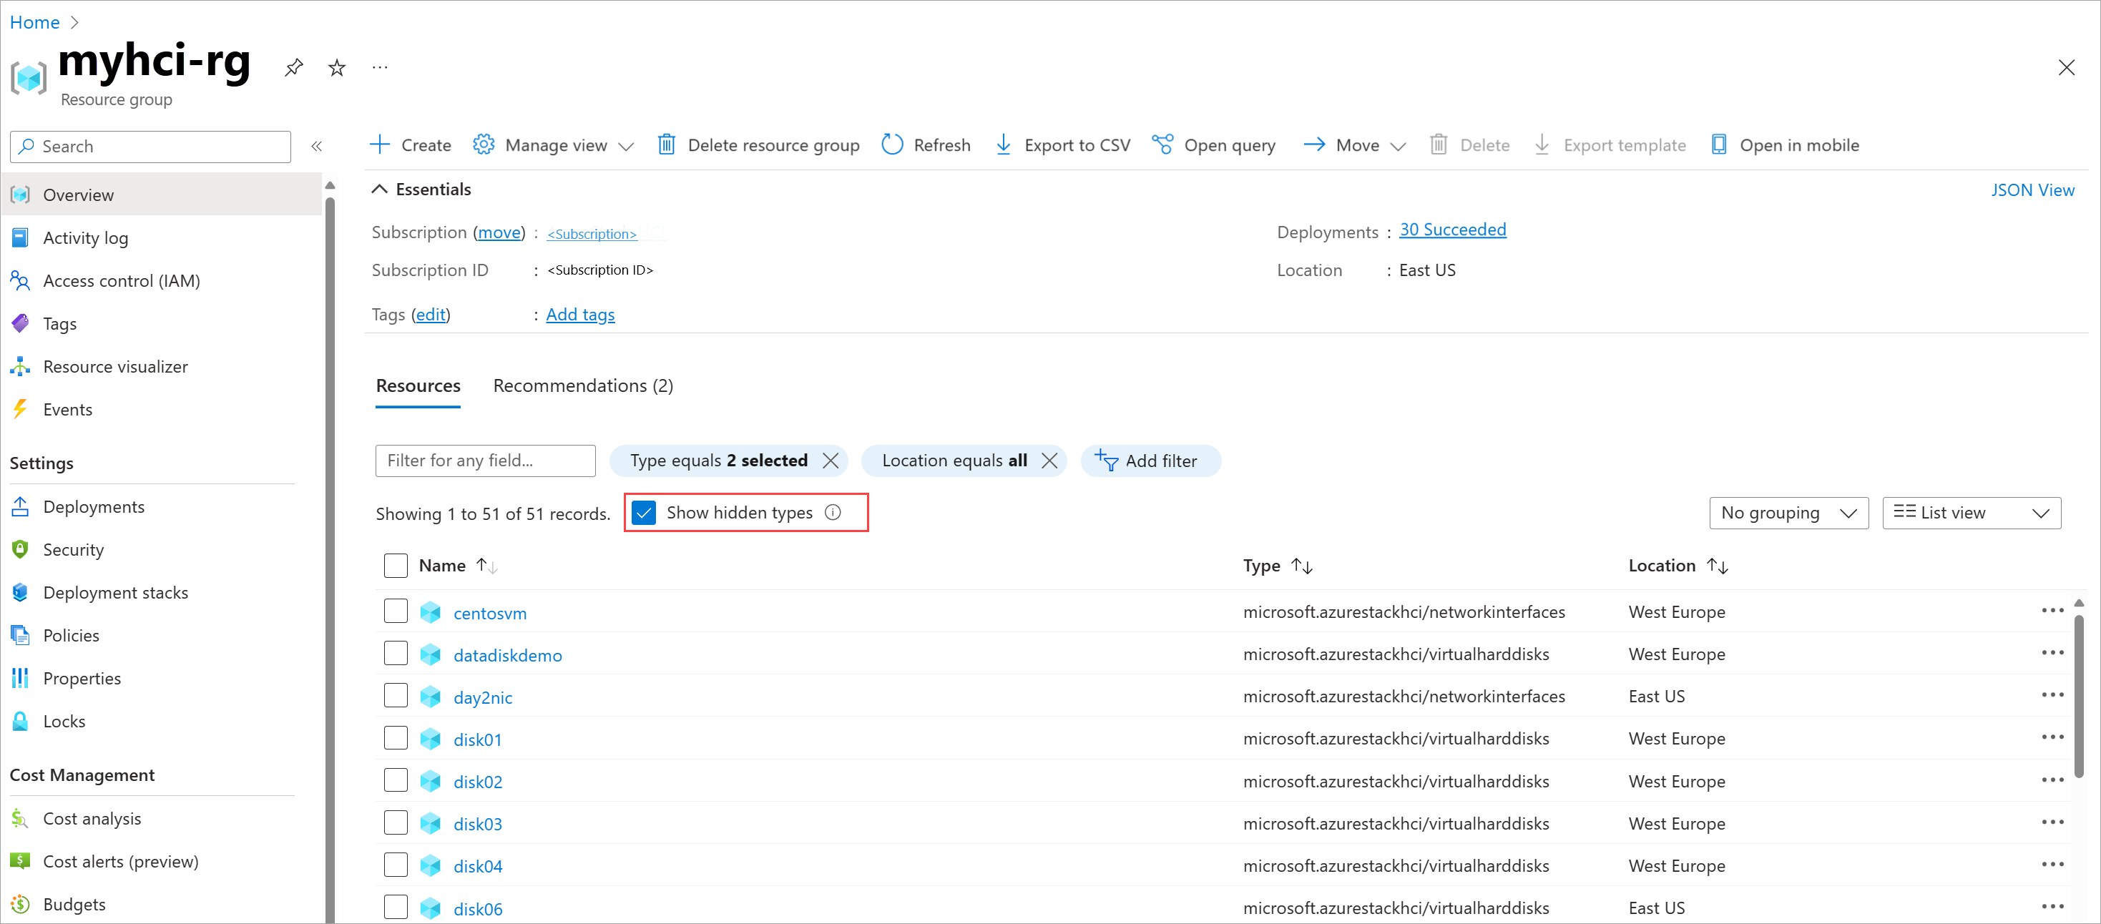Screen dimensions: 2101x924
Task: Click the Export to CSV download icon
Action: 1003,145
